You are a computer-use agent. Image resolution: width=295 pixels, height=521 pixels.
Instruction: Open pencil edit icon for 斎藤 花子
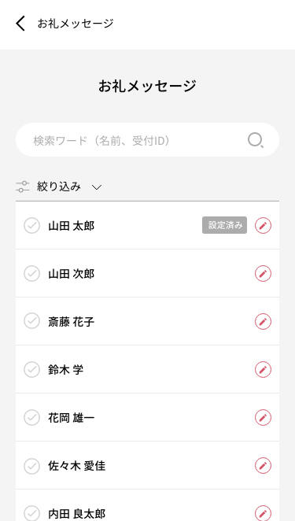coord(263,322)
